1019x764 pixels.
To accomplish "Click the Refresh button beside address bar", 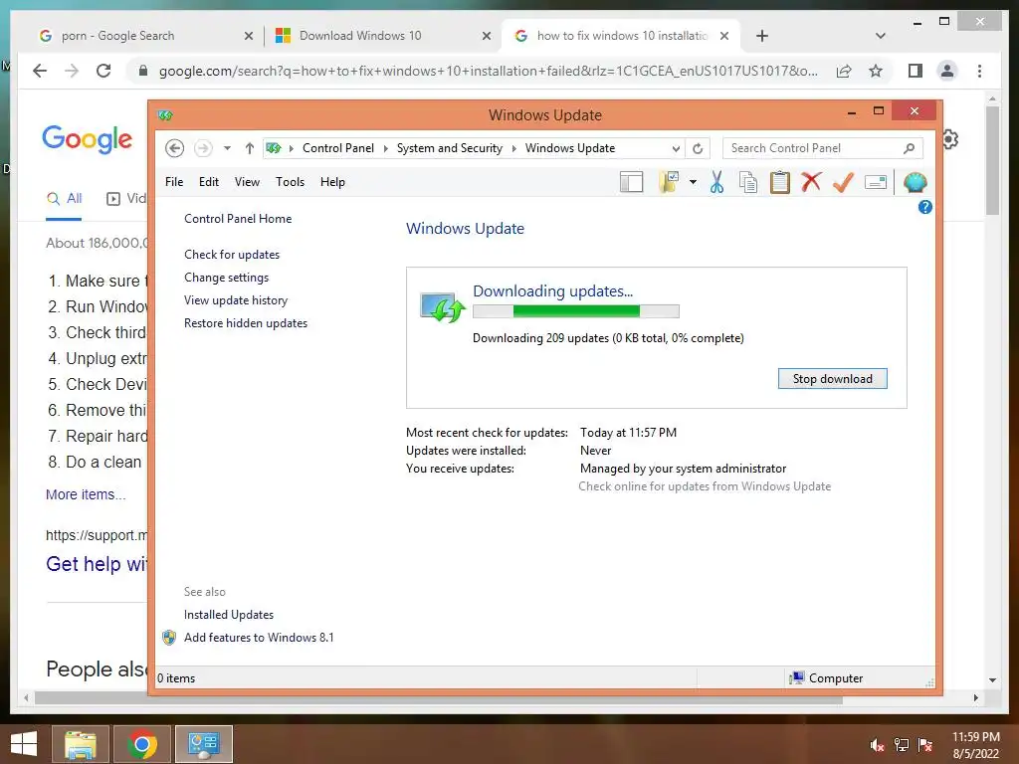I will click(698, 148).
